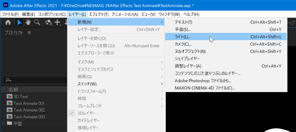Click the Text Animate 002 composition icon

click(x=9, y=110)
